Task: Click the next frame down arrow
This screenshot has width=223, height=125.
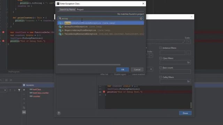Action: coord(15,90)
